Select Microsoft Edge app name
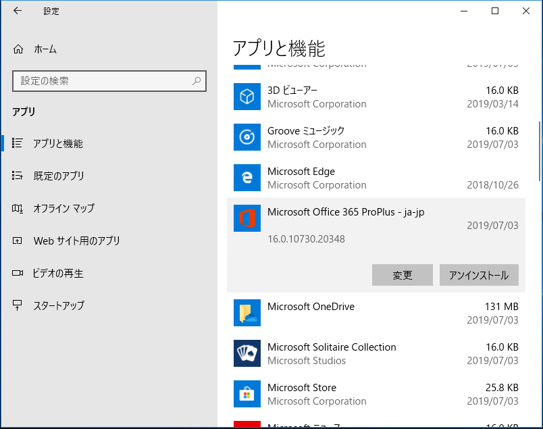Viewport: 543px width, 429px height. (301, 172)
